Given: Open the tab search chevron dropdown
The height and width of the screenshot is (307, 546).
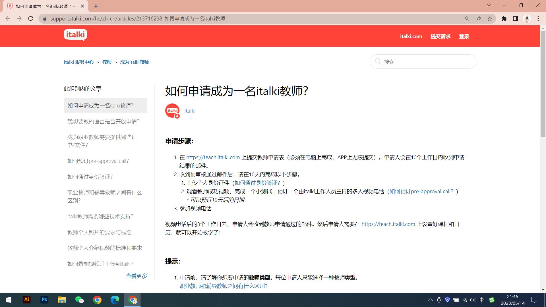Looking at the screenshot, I should tap(489, 5).
